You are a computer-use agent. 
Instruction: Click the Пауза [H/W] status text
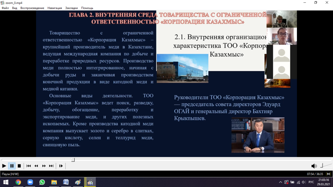tap(10, 174)
